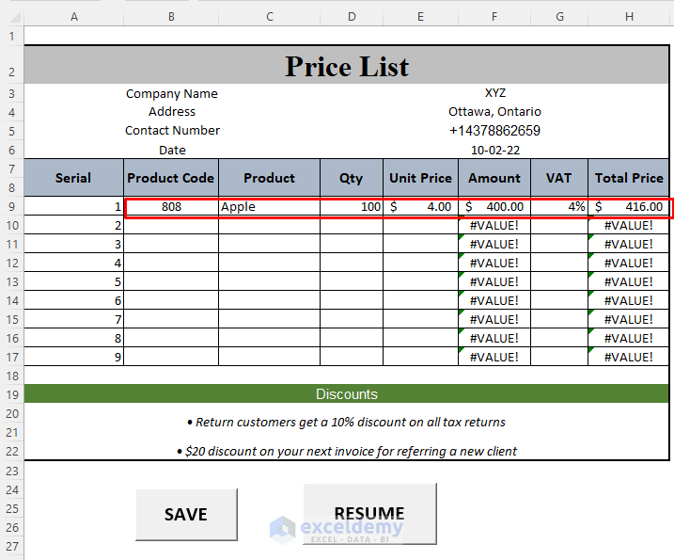
Task: Click the amount $400.00 cell
Action: tap(494, 207)
